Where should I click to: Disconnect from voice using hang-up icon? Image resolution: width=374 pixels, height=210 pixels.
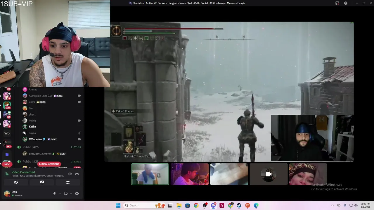click(x=77, y=174)
